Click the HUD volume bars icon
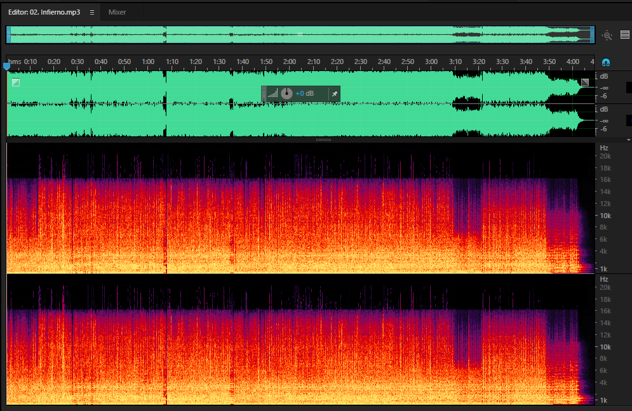 click(x=273, y=94)
